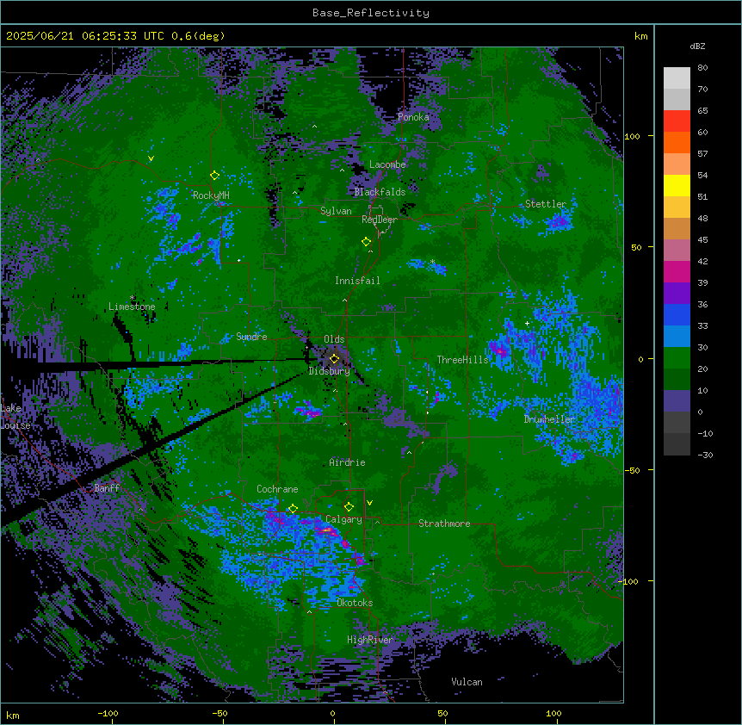Select the 50 tick label on the bottom axis
Viewport: 742px width, 725px height.
point(442,713)
